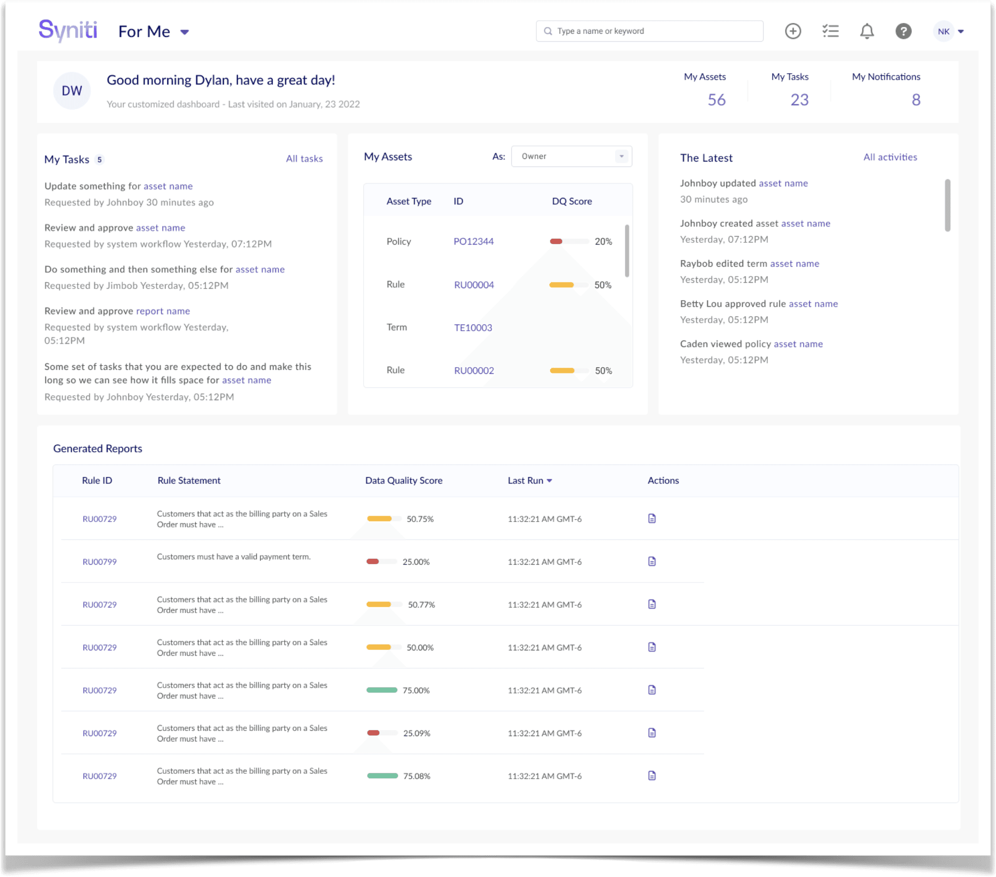The image size is (996, 877).
Task: Click the My Notifications count 8
Action: [916, 100]
